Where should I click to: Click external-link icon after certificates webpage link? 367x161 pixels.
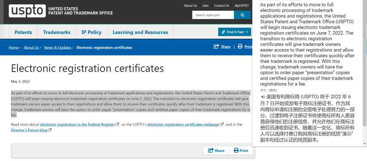click(x=222, y=124)
